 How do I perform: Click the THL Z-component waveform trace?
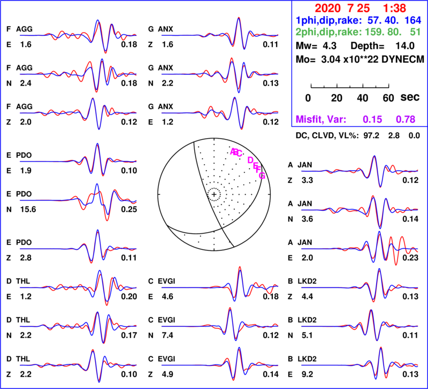[x=78, y=366]
